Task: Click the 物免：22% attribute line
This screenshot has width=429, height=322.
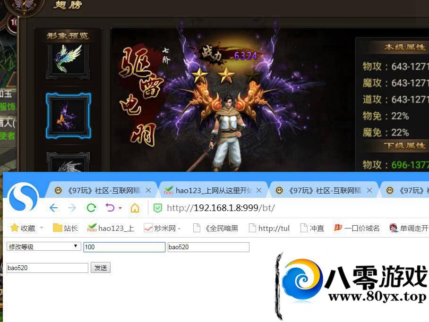Action: (386, 116)
